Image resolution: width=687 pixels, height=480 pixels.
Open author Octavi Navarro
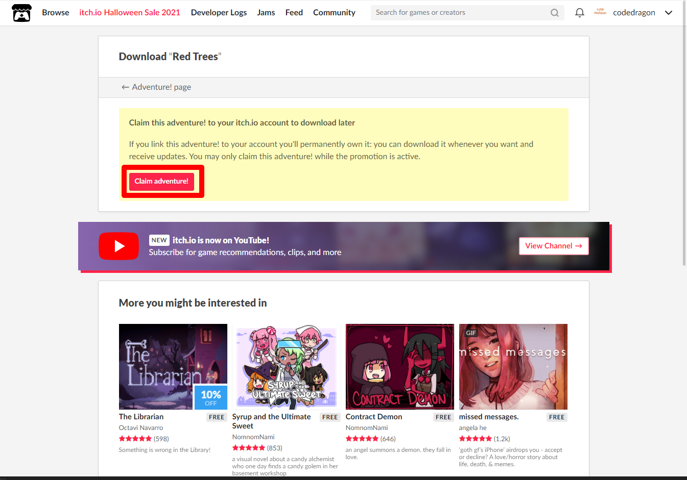[141, 428]
